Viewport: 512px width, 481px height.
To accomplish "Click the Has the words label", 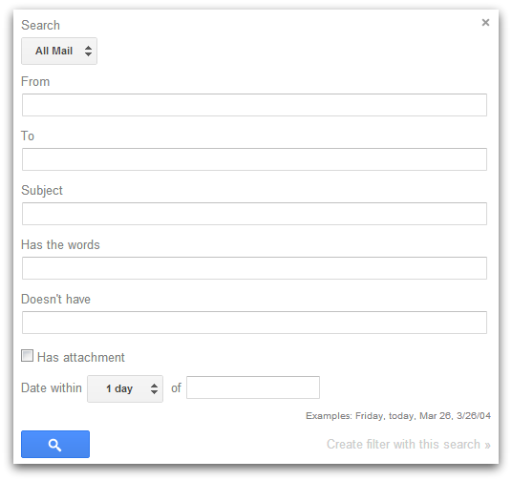I will pyautogui.click(x=60, y=244).
